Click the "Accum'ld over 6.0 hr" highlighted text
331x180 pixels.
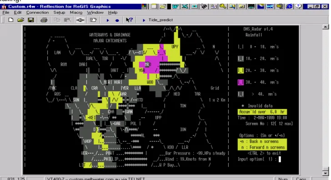click(x=262, y=112)
